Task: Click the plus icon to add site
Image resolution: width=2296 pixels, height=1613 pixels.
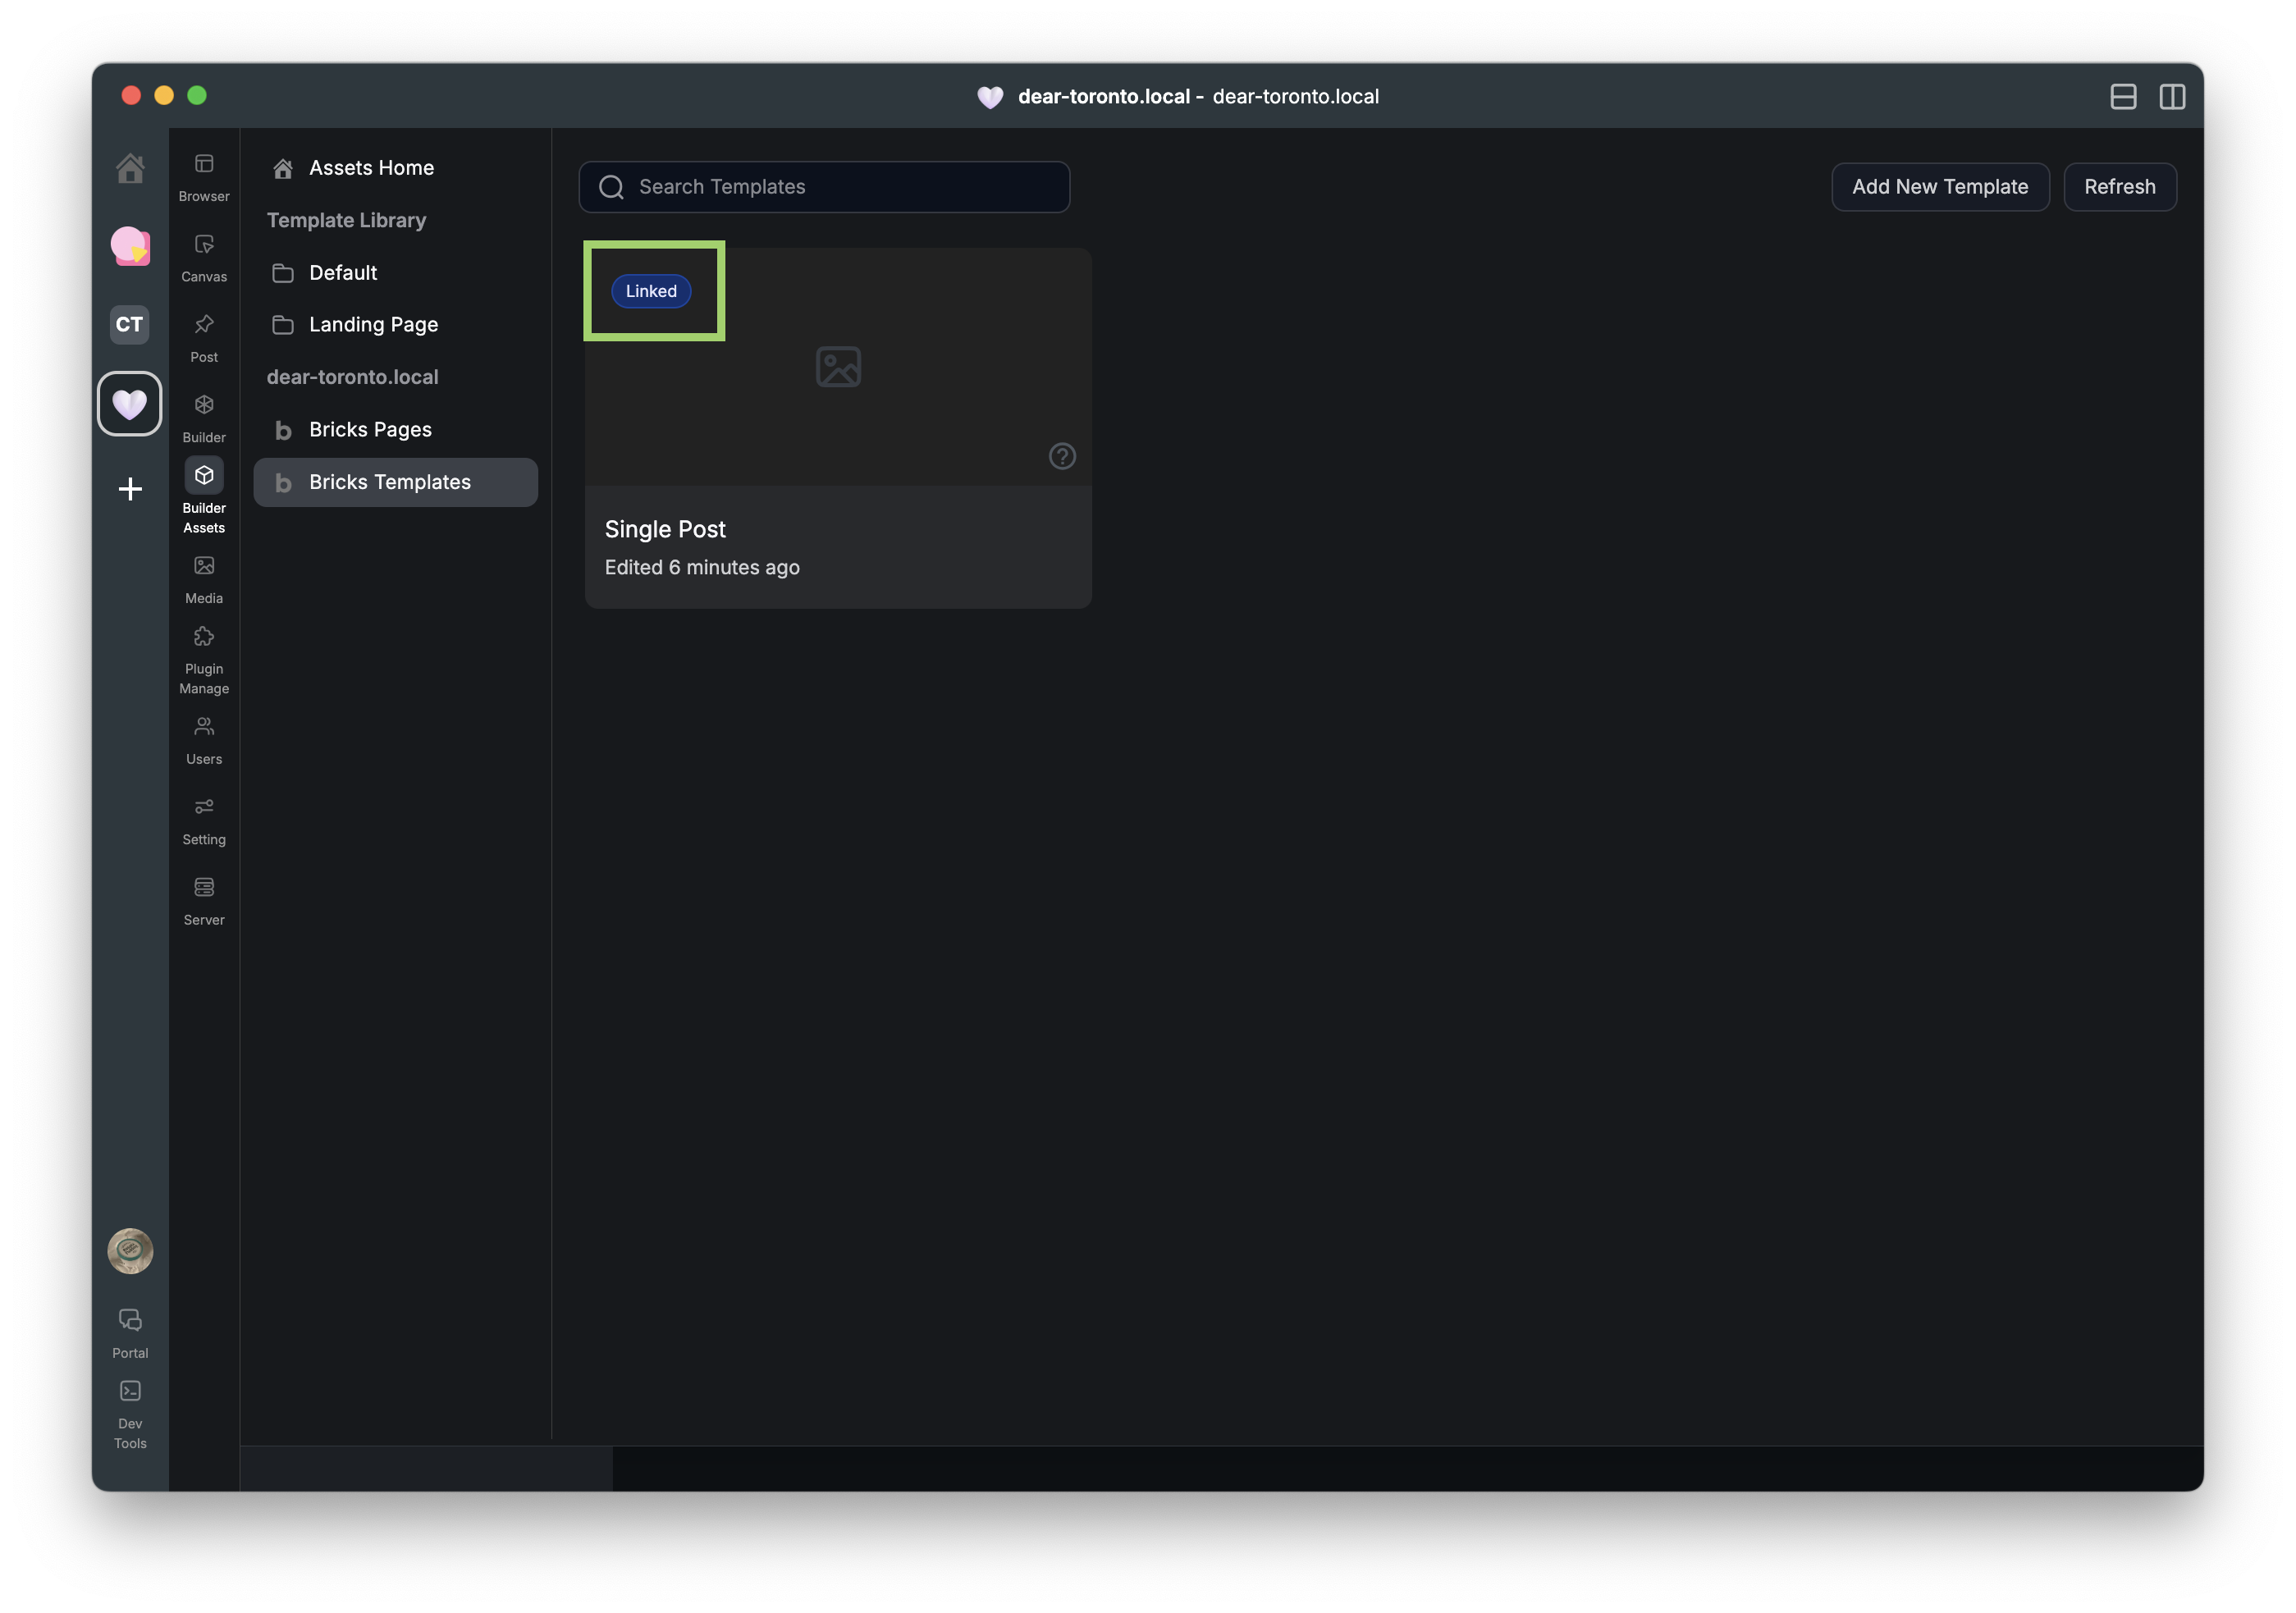Action: 130,489
